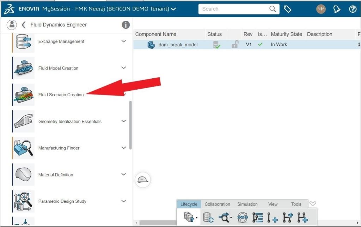
Task: Click the tags icon beside search
Action: point(287,9)
